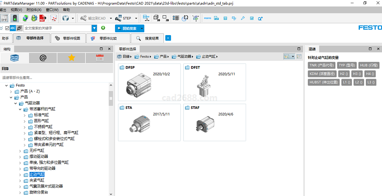Screen dimensions: 382x196
Task: Click the 开始搜索 search button
Action: pyautogui.click(x=127, y=28)
